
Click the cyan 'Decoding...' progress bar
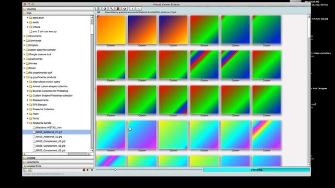pyautogui.click(x=256, y=170)
